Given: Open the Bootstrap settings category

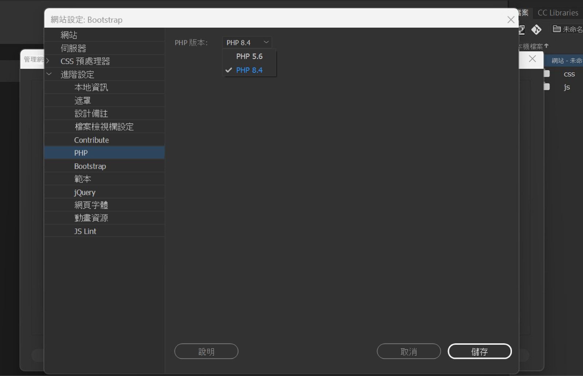Looking at the screenshot, I should click(90, 166).
